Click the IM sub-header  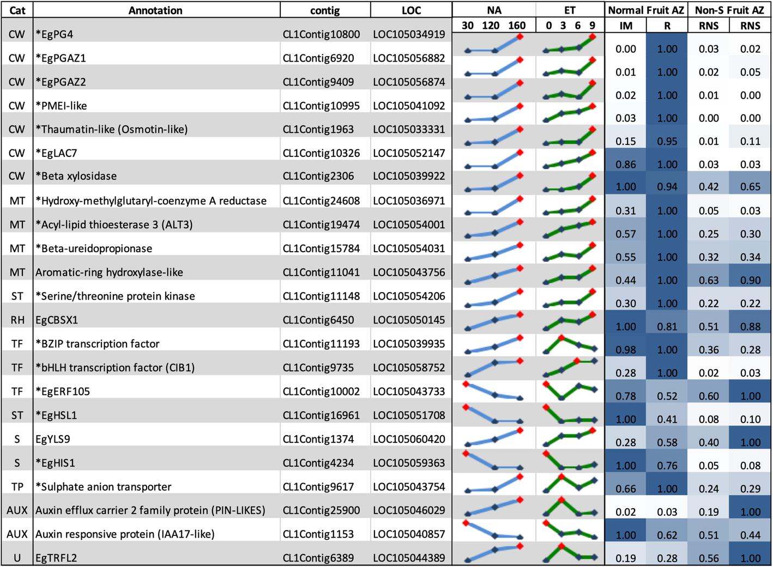626,26
